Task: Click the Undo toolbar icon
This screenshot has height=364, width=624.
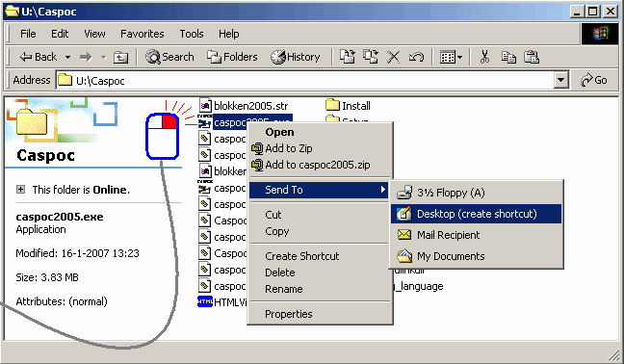Action: click(416, 57)
